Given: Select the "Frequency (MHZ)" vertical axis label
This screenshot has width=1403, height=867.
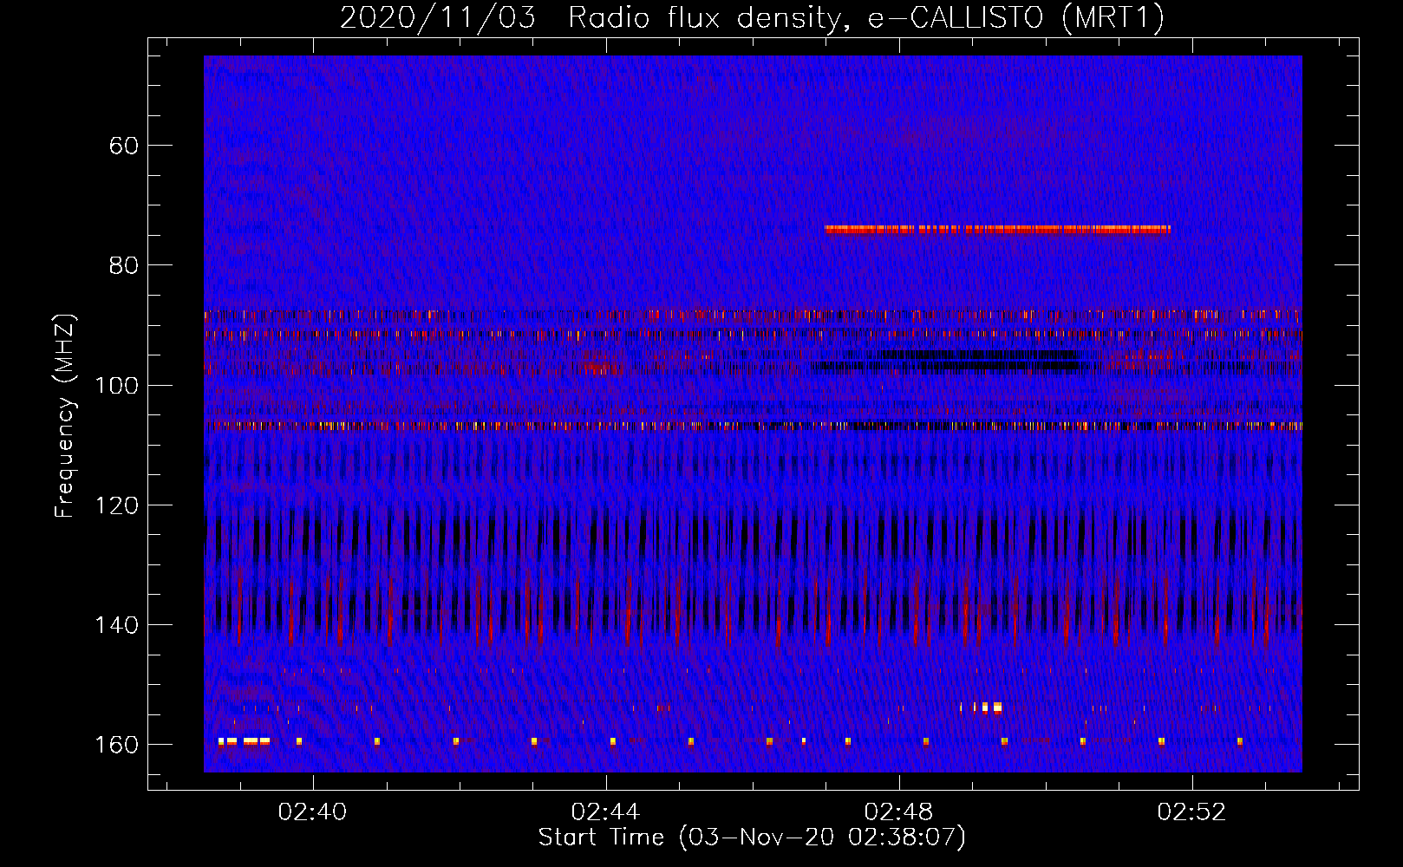Looking at the screenshot, I should pyautogui.click(x=65, y=415).
